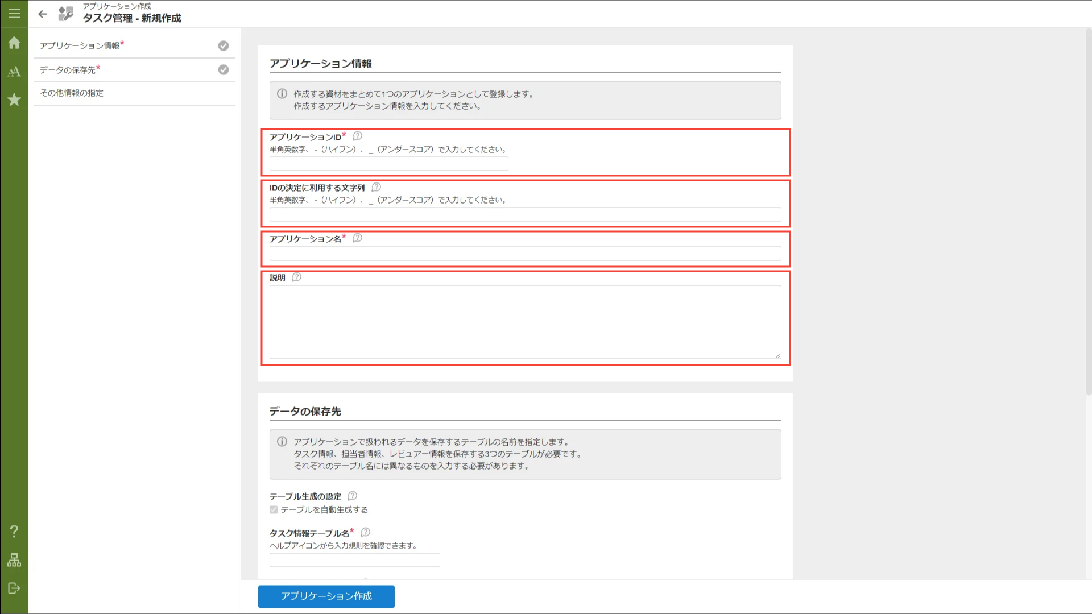The height and width of the screenshot is (614, 1092).
Task: Click the アプリケーションID input field
Action: [x=388, y=164]
